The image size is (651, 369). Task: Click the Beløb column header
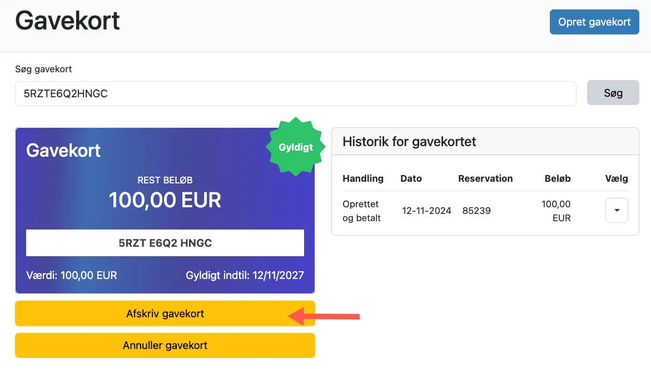click(558, 178)
